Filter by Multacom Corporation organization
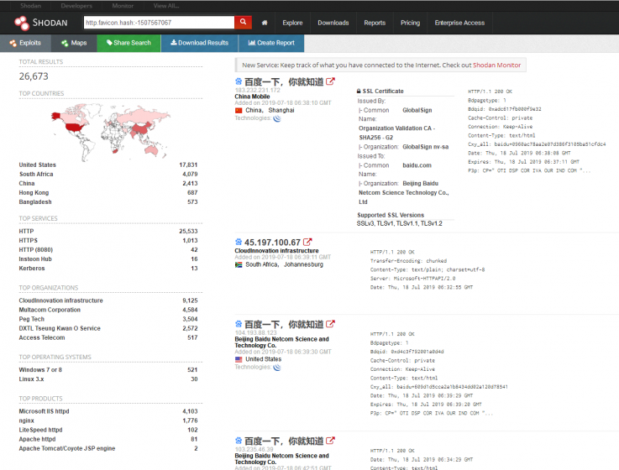 pyautogui.click(x=50, y=310)
